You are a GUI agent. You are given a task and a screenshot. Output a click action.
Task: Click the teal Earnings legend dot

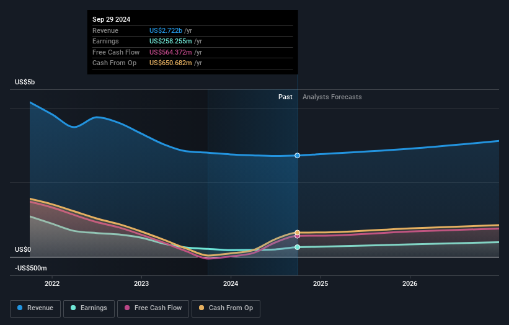pos(73,308)
